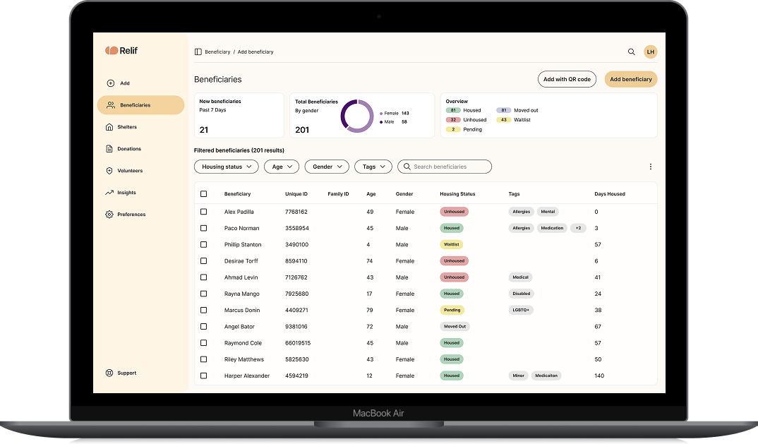This screenshot has width=758, height=444.
Task: Click the Beneficiaries people icon in sidebar
Action: (x=111, y=105)
